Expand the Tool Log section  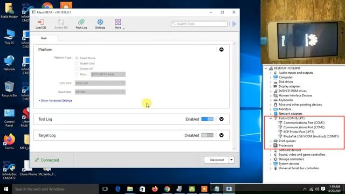click(222, 119)
